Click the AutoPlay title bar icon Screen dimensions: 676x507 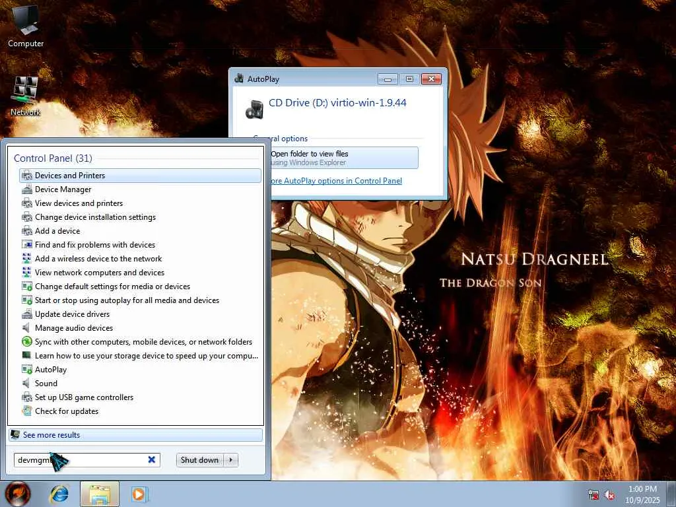coord(239,79)
